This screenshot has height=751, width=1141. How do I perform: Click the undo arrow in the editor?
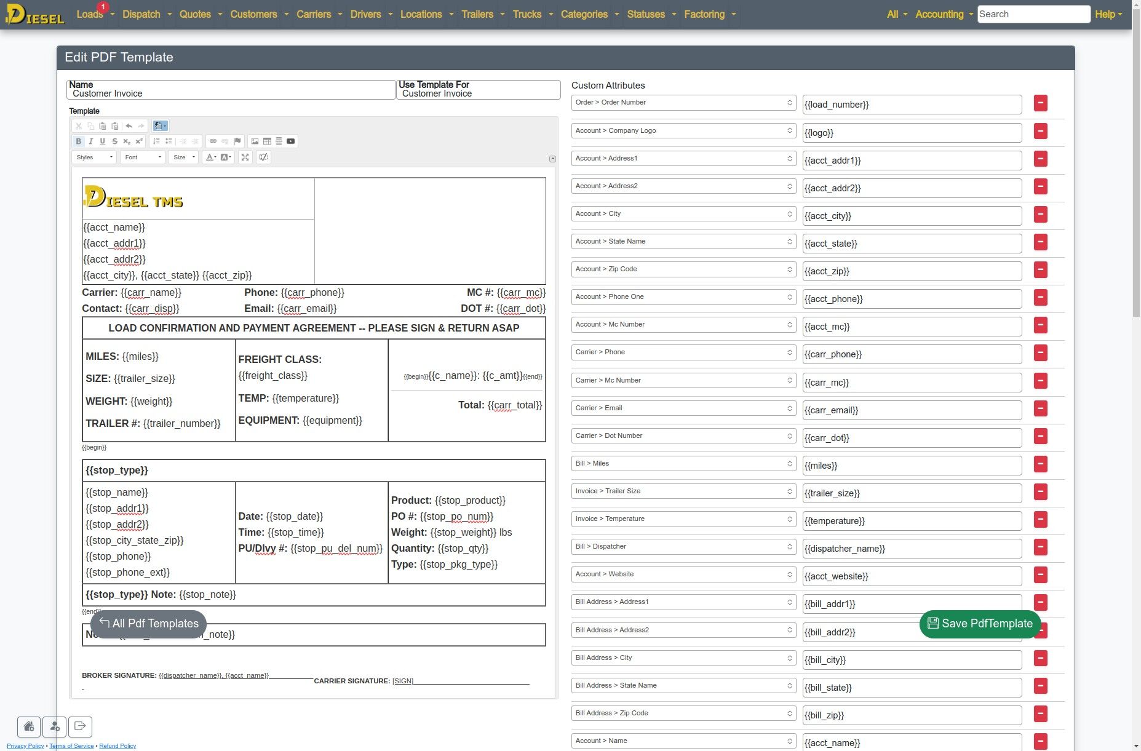tap(129, 126)
